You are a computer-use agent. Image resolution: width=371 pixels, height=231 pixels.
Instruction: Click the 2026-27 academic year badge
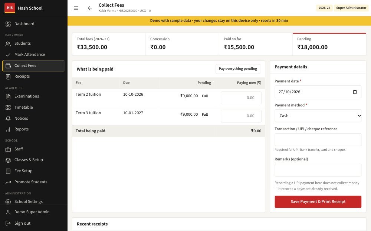pyautogui.click(x=324, y=8)
